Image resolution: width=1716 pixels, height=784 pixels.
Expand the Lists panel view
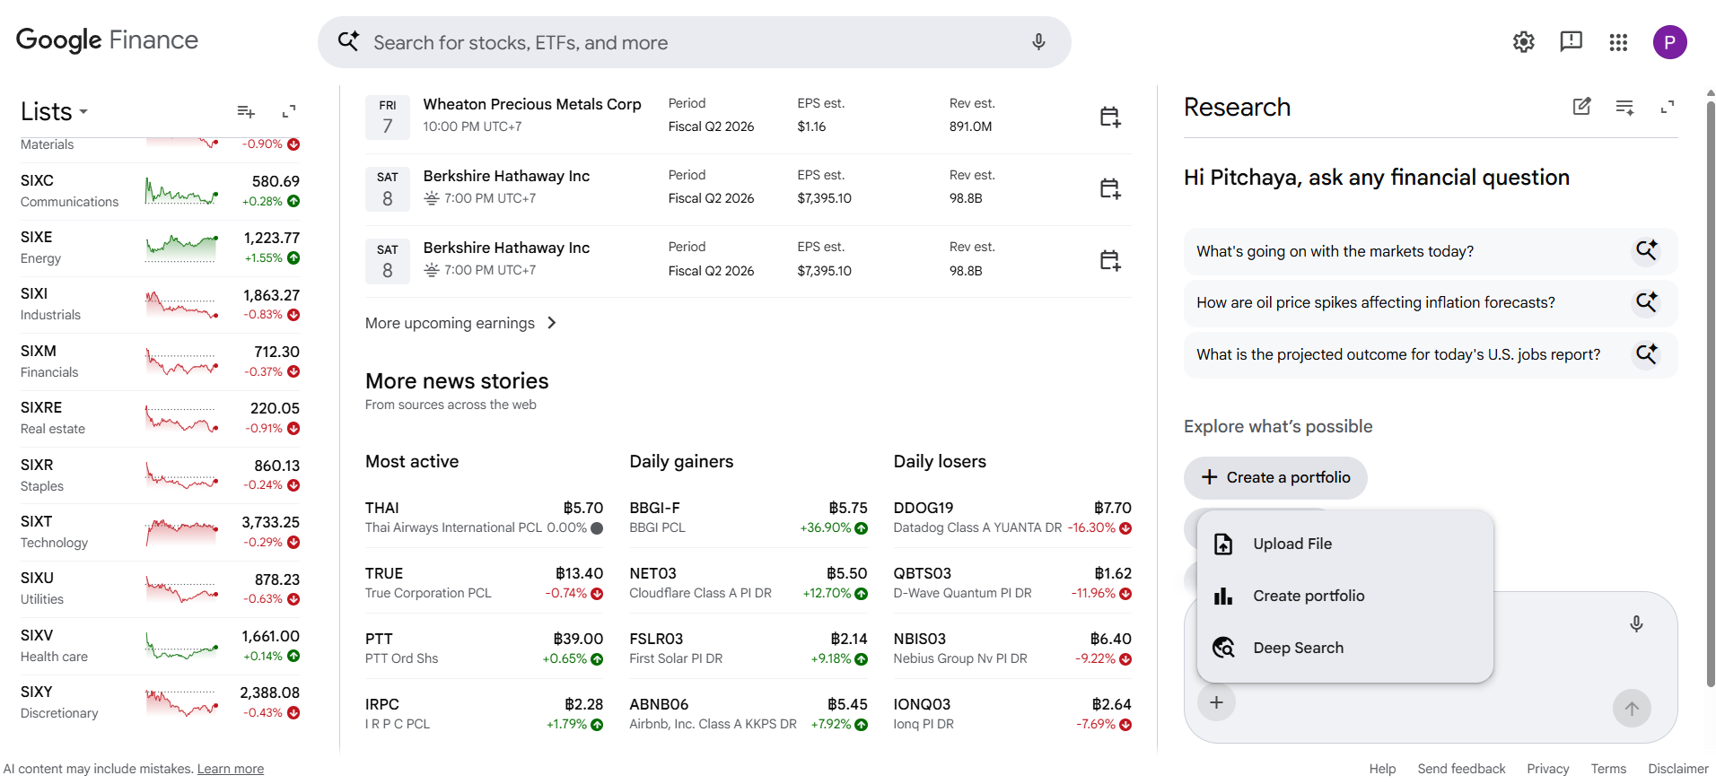[289, 111]
